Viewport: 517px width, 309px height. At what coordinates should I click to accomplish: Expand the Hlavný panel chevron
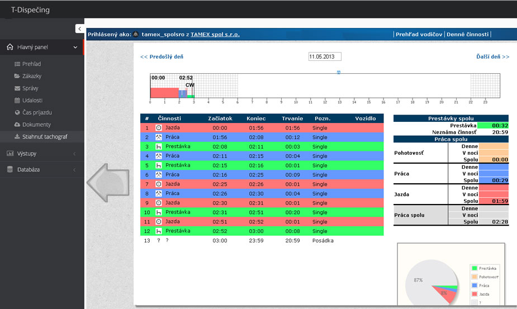(75, 47)
